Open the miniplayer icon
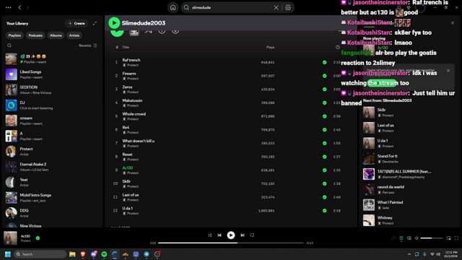 pyautogui.click(x=448, y=238)
